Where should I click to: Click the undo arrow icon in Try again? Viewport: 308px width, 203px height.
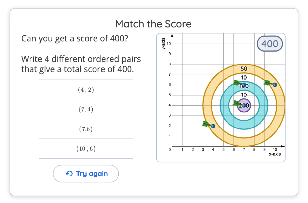point(69,173)
